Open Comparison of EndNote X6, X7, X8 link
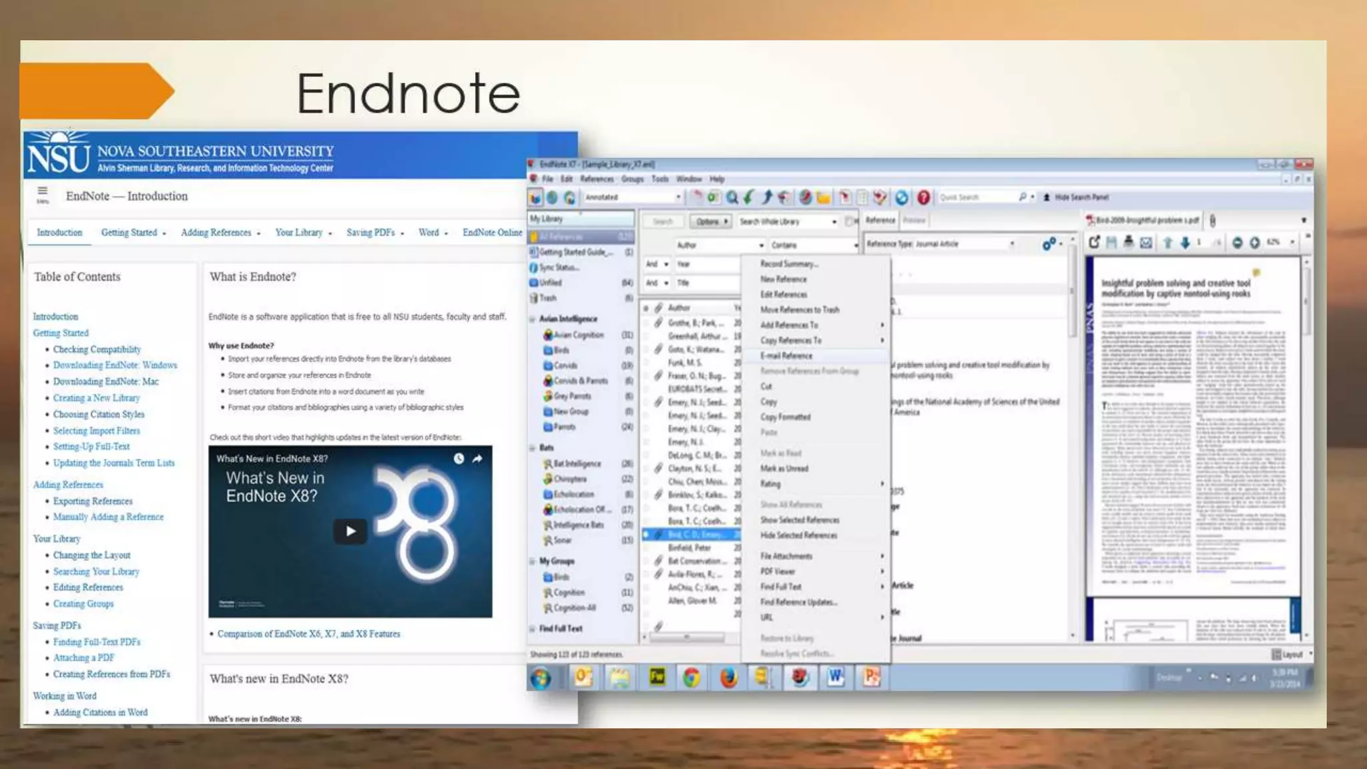The width and height of the screenshot is (1367, 769). coord(308,633)
